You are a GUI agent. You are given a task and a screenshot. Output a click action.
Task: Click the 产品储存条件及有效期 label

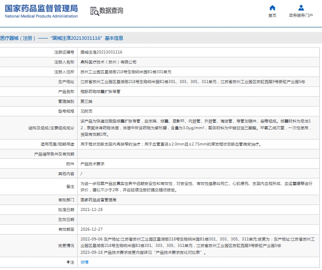point(54,154)
